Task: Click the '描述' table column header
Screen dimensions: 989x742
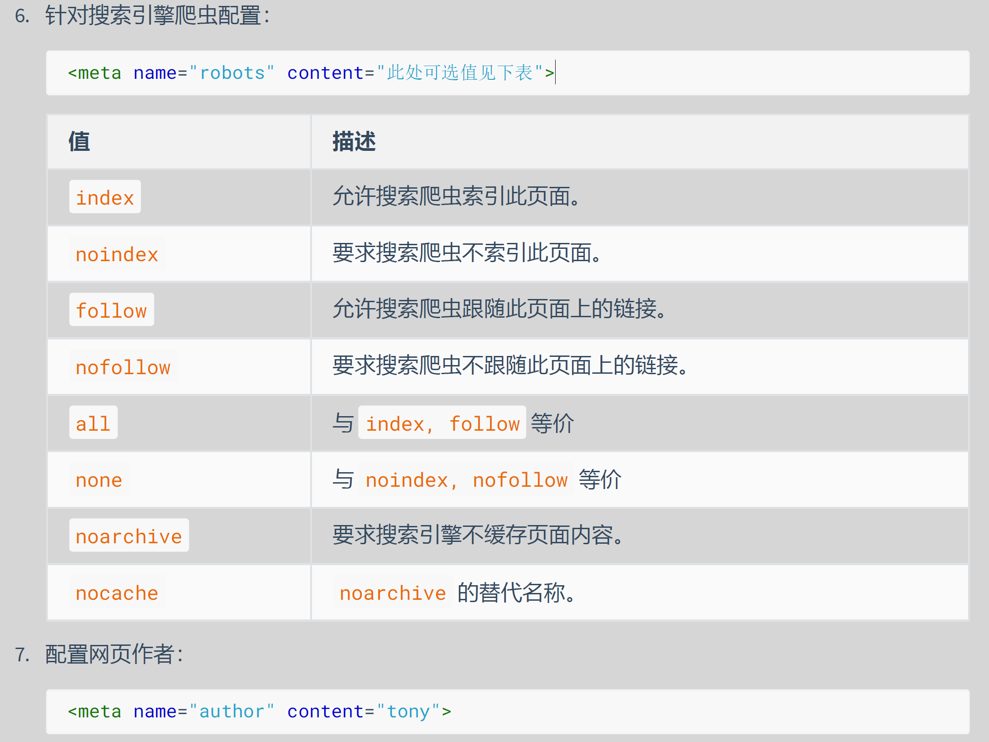Action: coord(354,141)
